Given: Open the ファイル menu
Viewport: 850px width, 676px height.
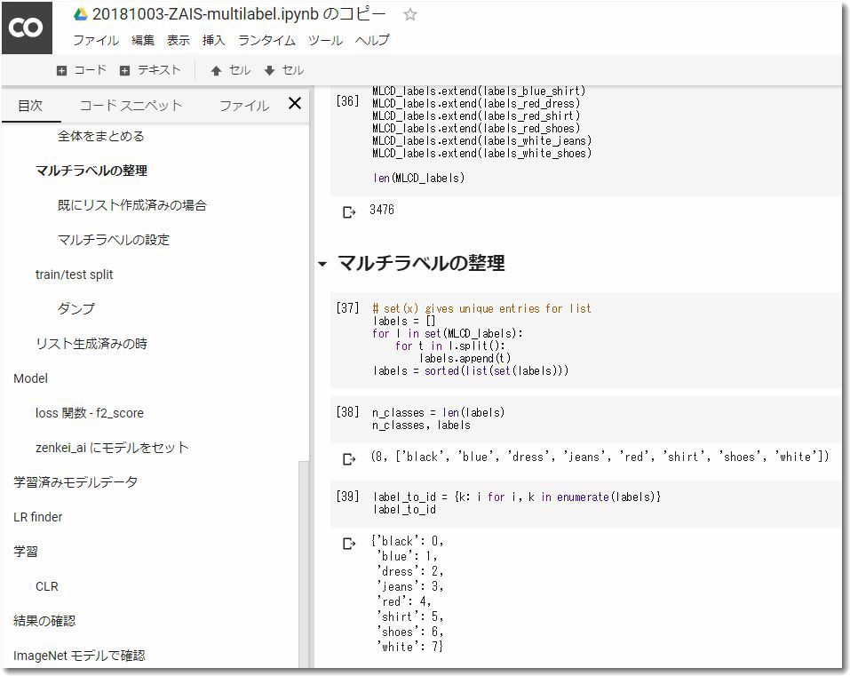Looking at the screenshot, I should 96,40.
